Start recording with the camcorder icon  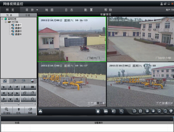click(x=106, y=111)
